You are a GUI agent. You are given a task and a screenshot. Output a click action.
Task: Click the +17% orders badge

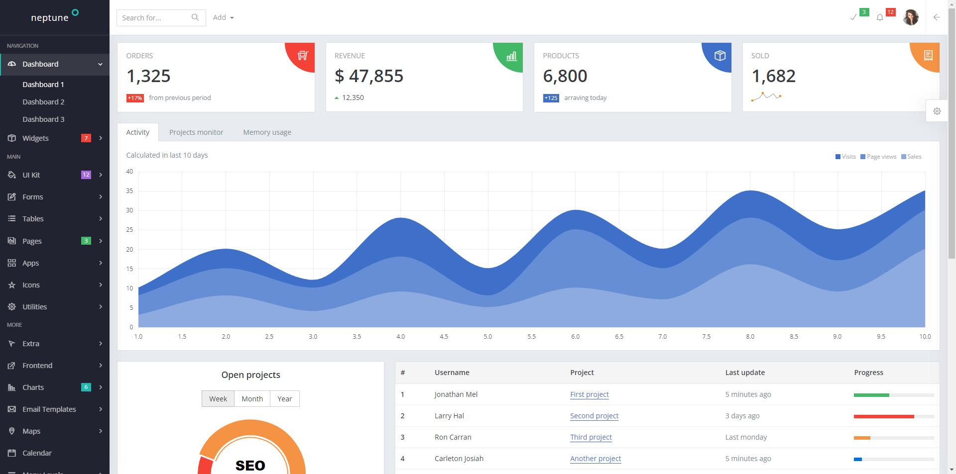point(135,98)
